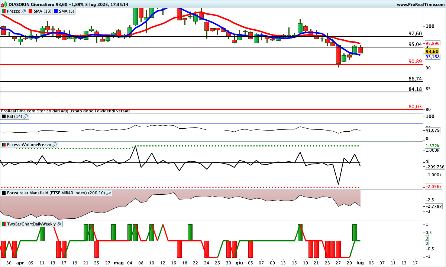The image size is (446, 267).
Task: Select the SMA (5) legend label
Action: pos(67,11)
